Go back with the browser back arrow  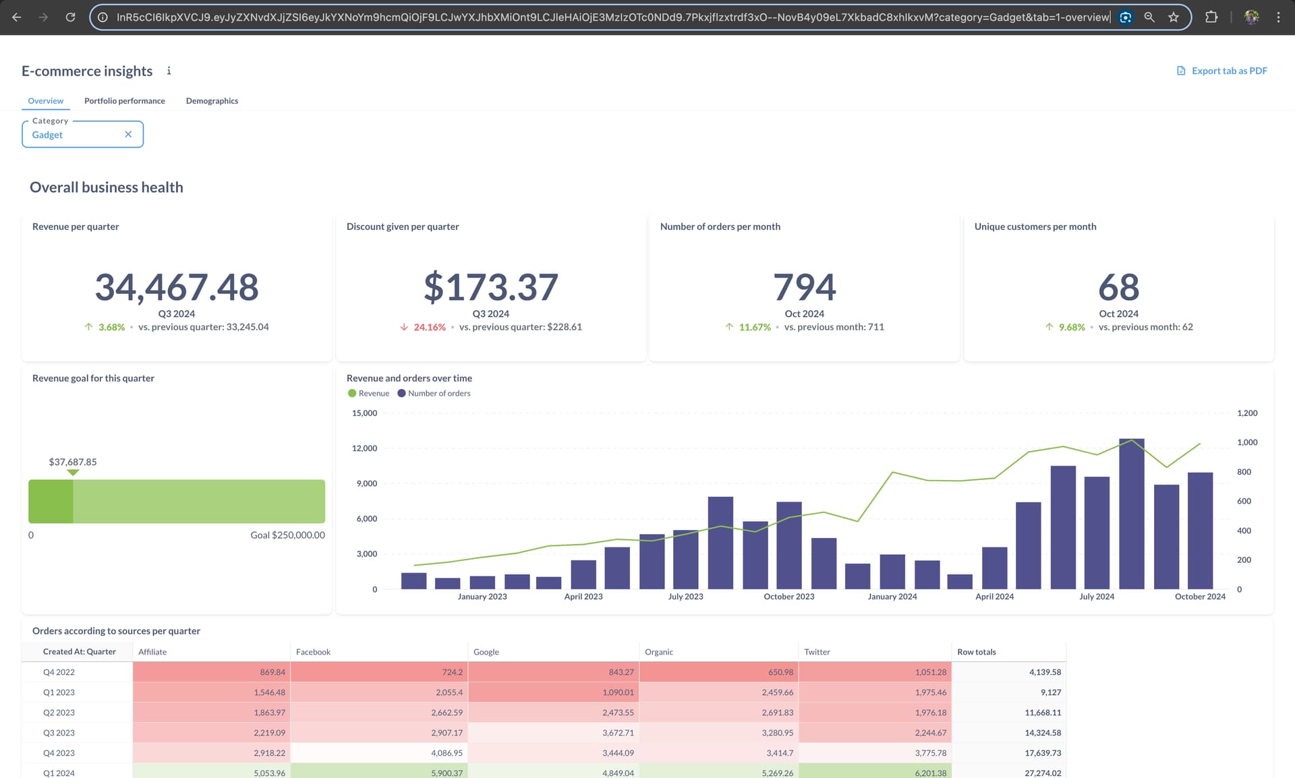tap(17, 17)
